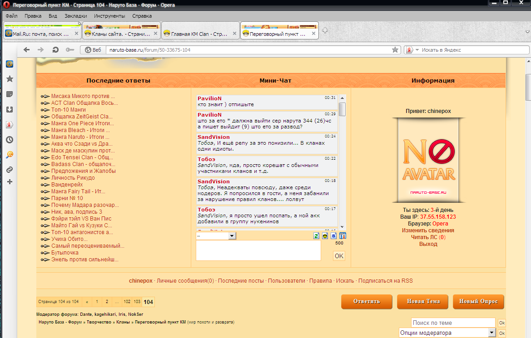This screenshot has width=531, height=338.
Task: Open links panel in sidebar
Action: coord(10,170)
